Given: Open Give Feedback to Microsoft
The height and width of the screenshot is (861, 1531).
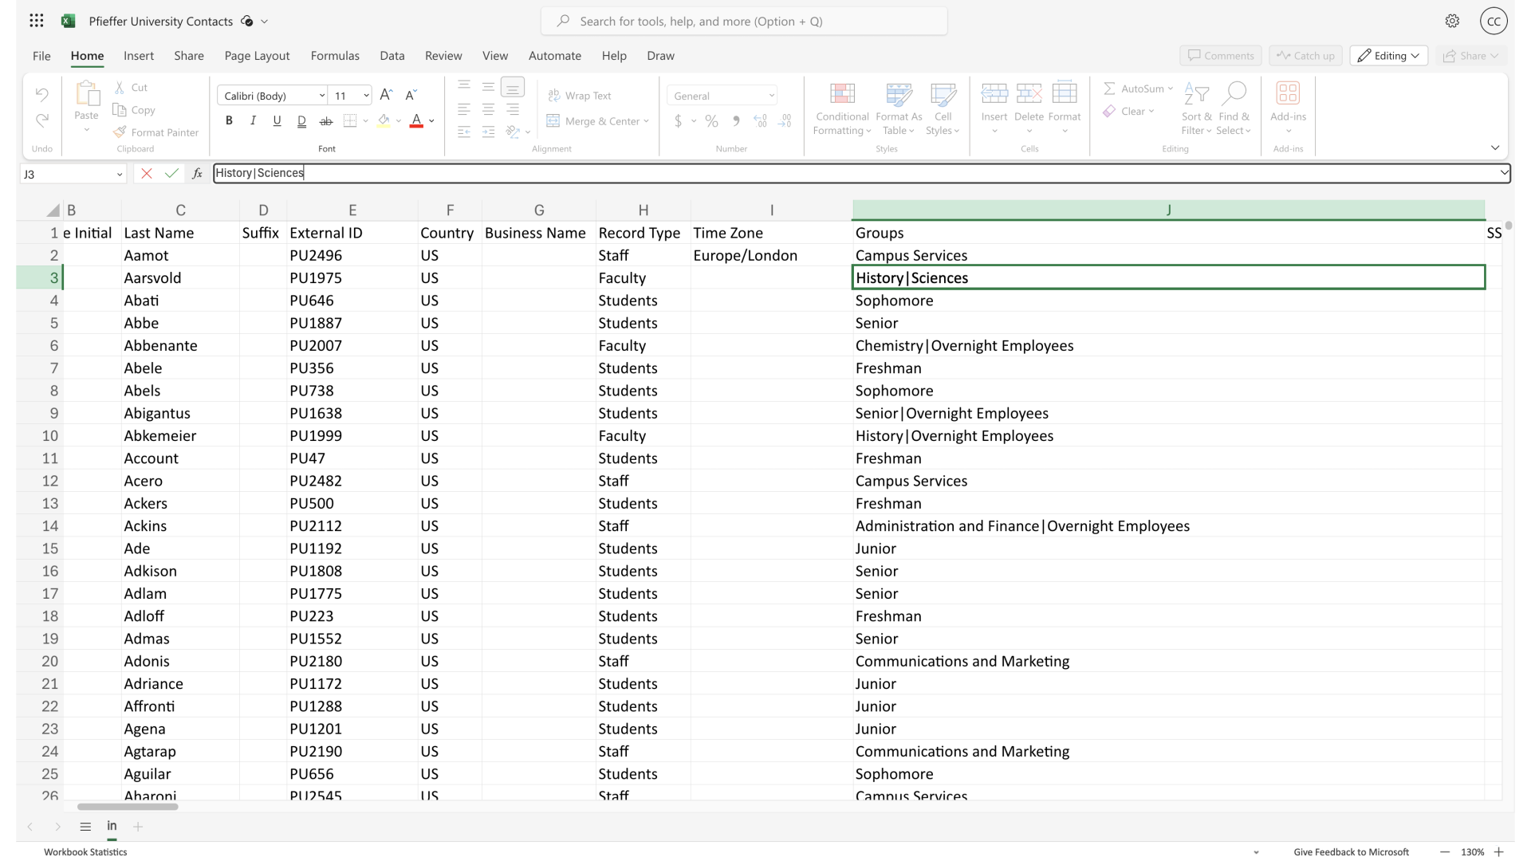Looking at the screenshot, I should [1351, 851].
